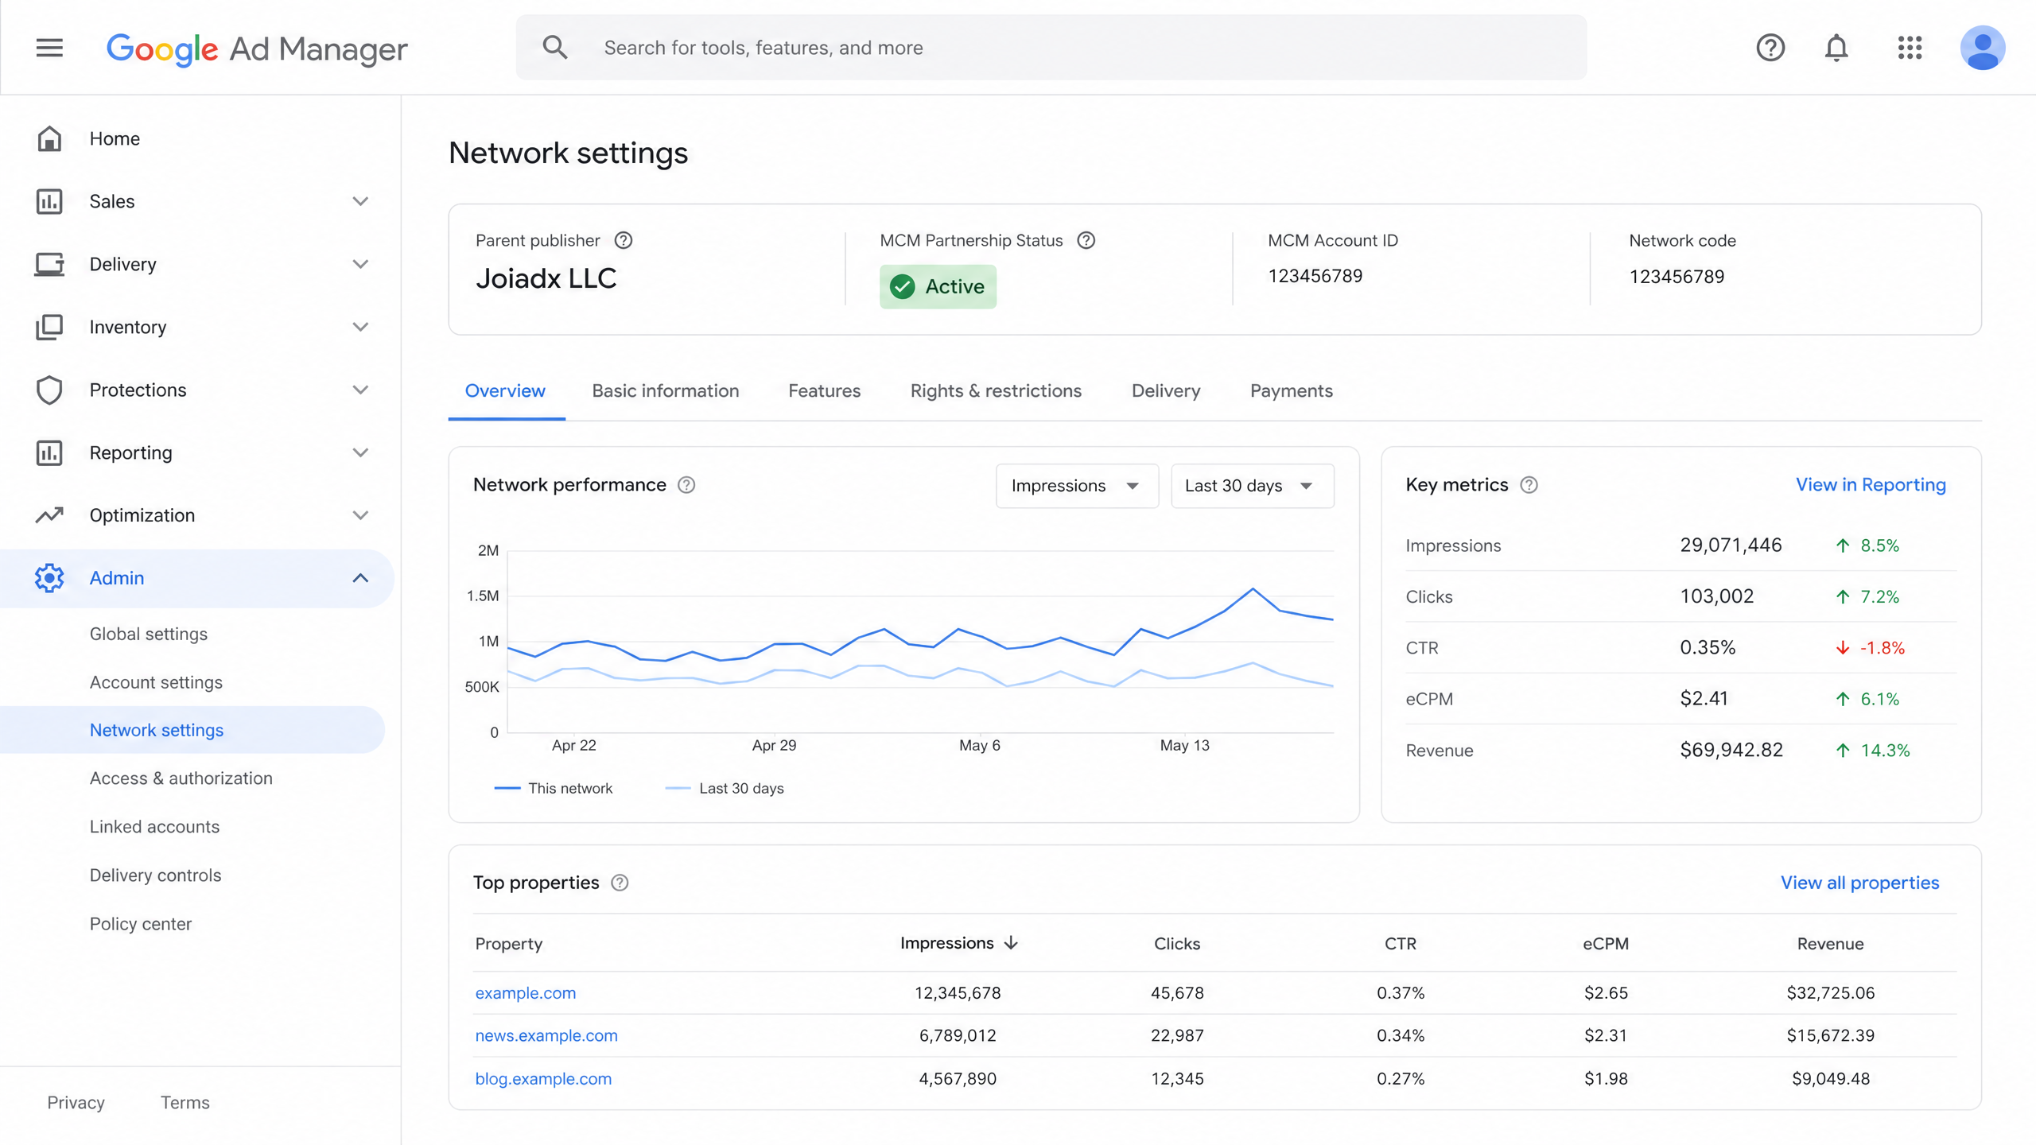Switch to the Basic information tab

pos(666,391)
